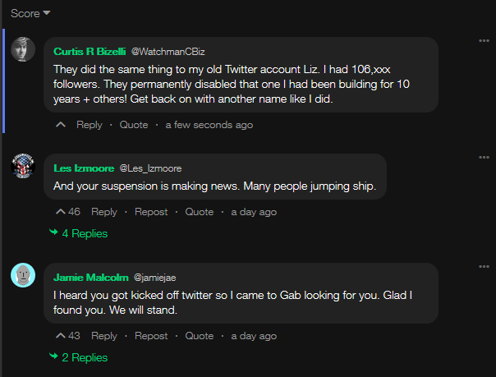Open the Score sort dropdown
496x377 pixels.
click(30, 13)
